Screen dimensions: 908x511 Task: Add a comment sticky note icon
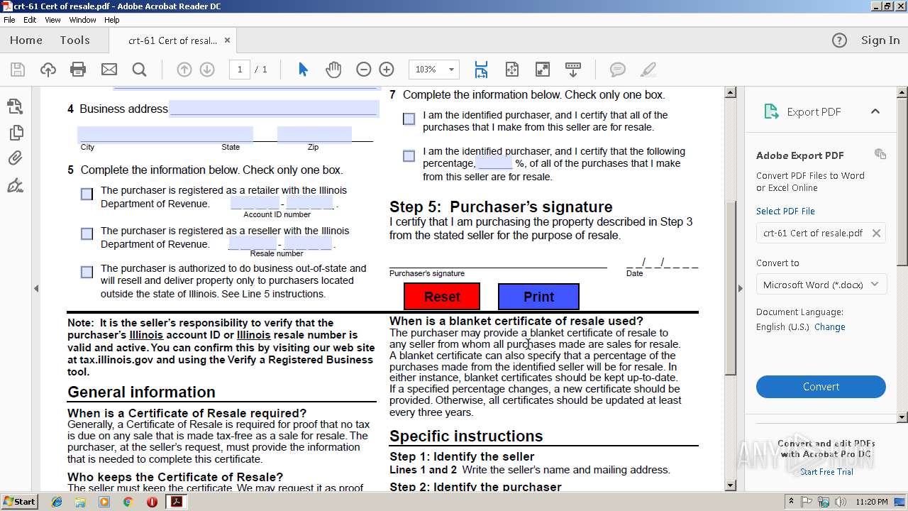(x=618, y=70)
